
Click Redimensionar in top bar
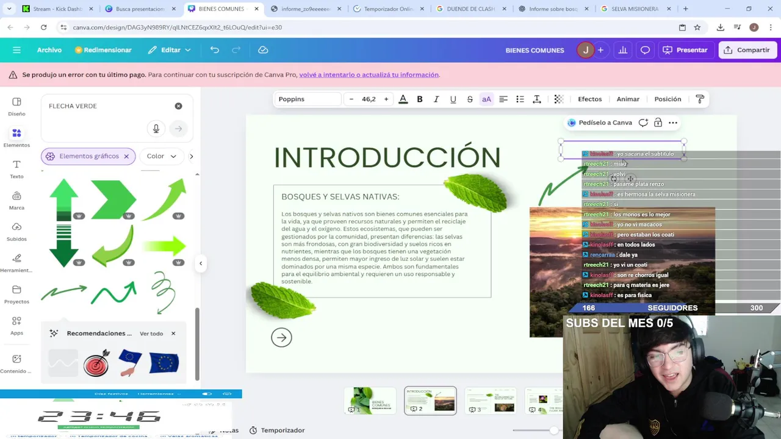tap(103, 50)
